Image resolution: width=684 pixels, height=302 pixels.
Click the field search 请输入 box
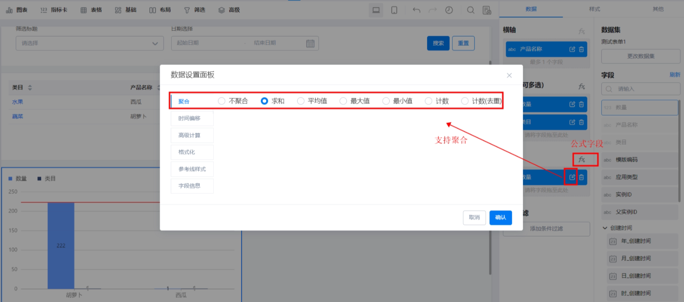[x=641, y=89]
